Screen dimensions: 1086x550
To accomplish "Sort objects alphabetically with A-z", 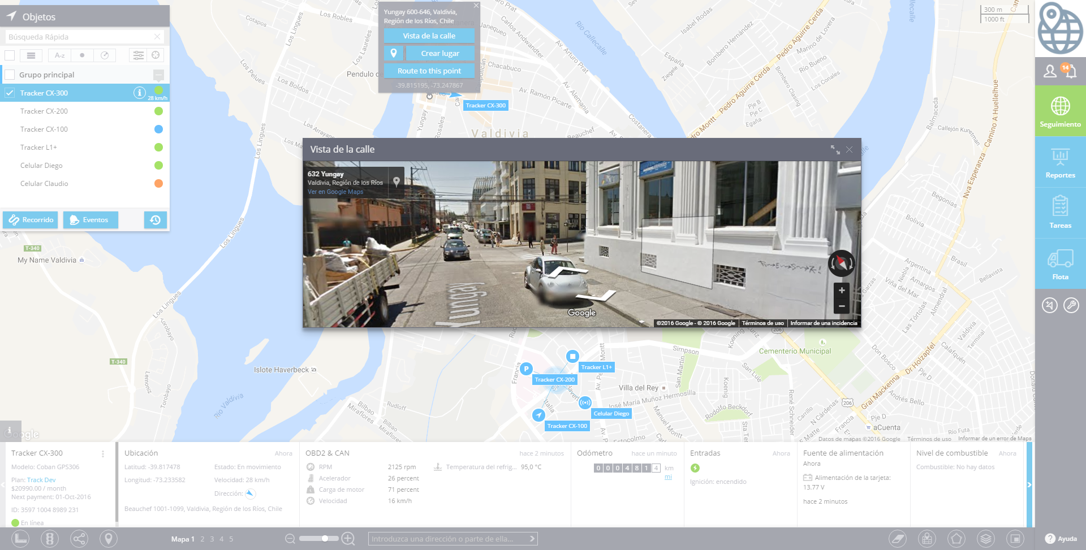I will coord(59,55).
